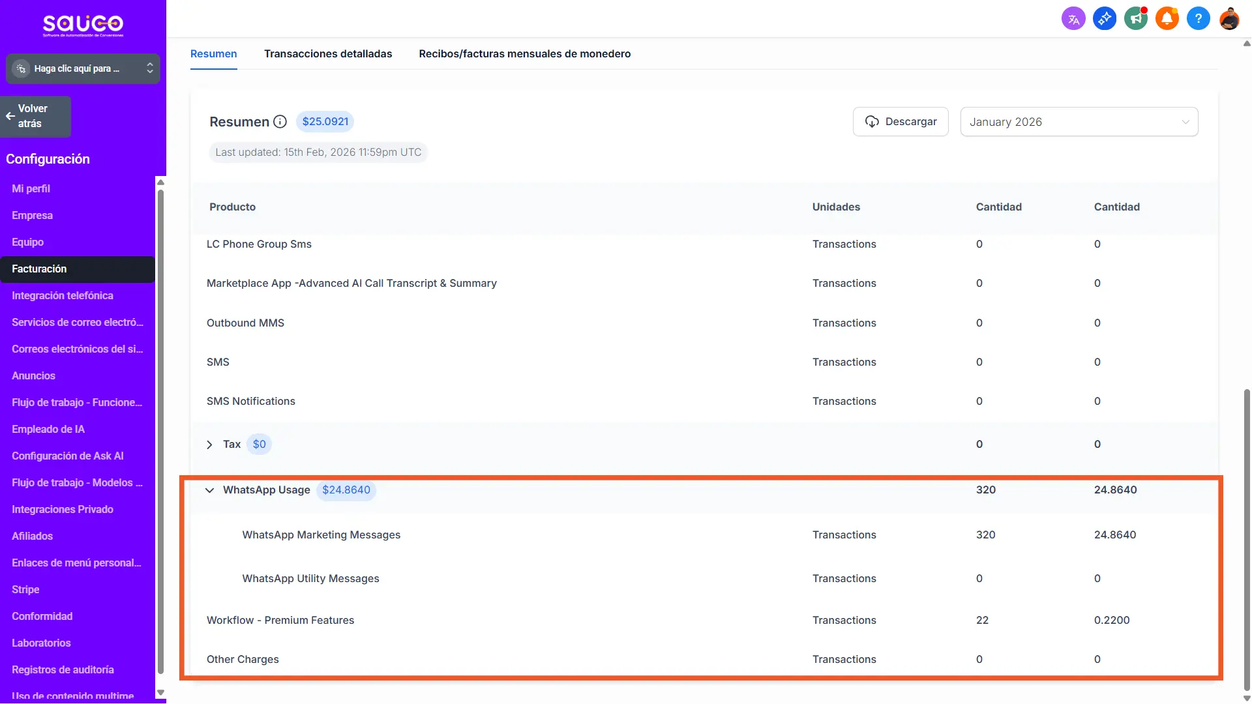Click the sidebar scroll down arrow
Viewport: 1252px width, 704px height.
[160, 693]
